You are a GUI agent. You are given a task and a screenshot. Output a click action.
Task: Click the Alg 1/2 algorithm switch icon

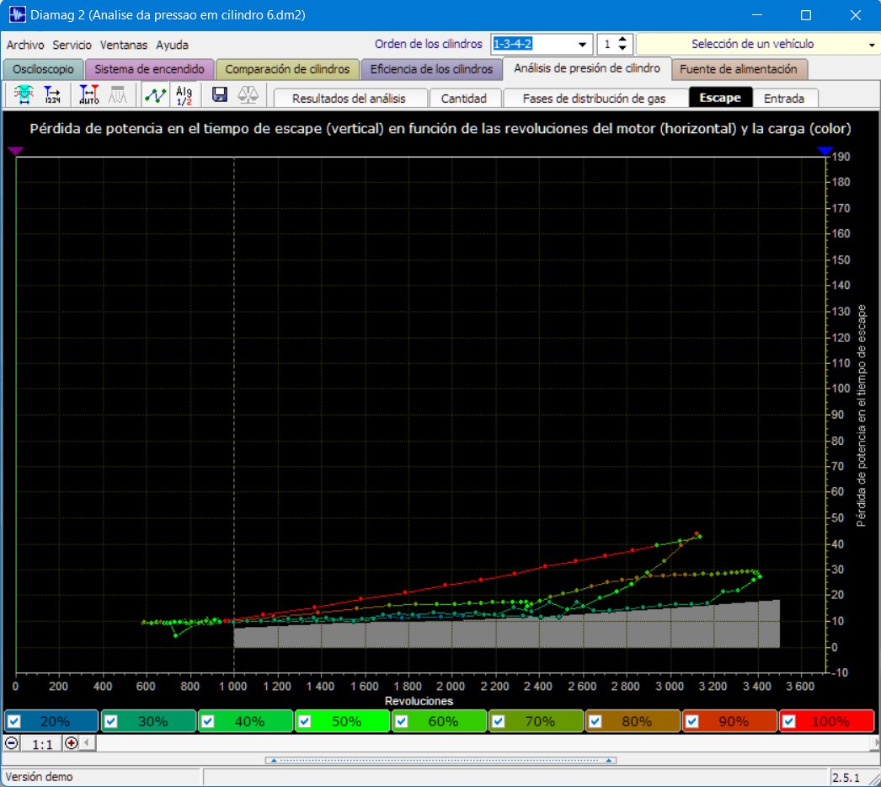tap(184, 94)
